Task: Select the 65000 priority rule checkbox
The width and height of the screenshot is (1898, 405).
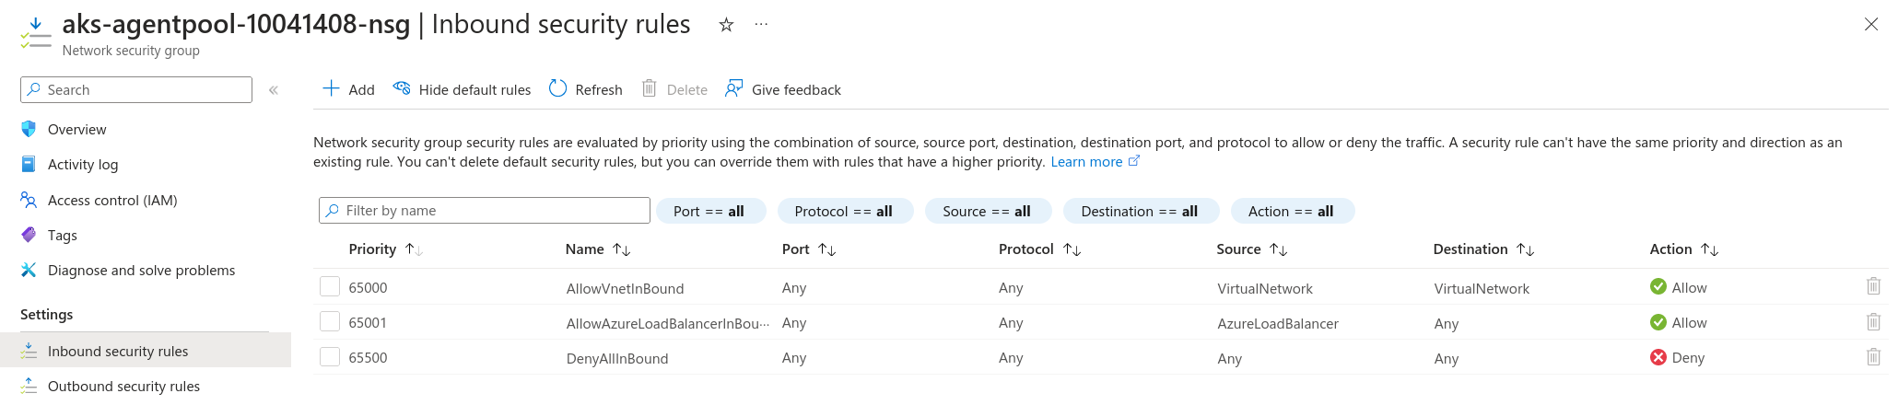Action: click(x=330, y=287)
